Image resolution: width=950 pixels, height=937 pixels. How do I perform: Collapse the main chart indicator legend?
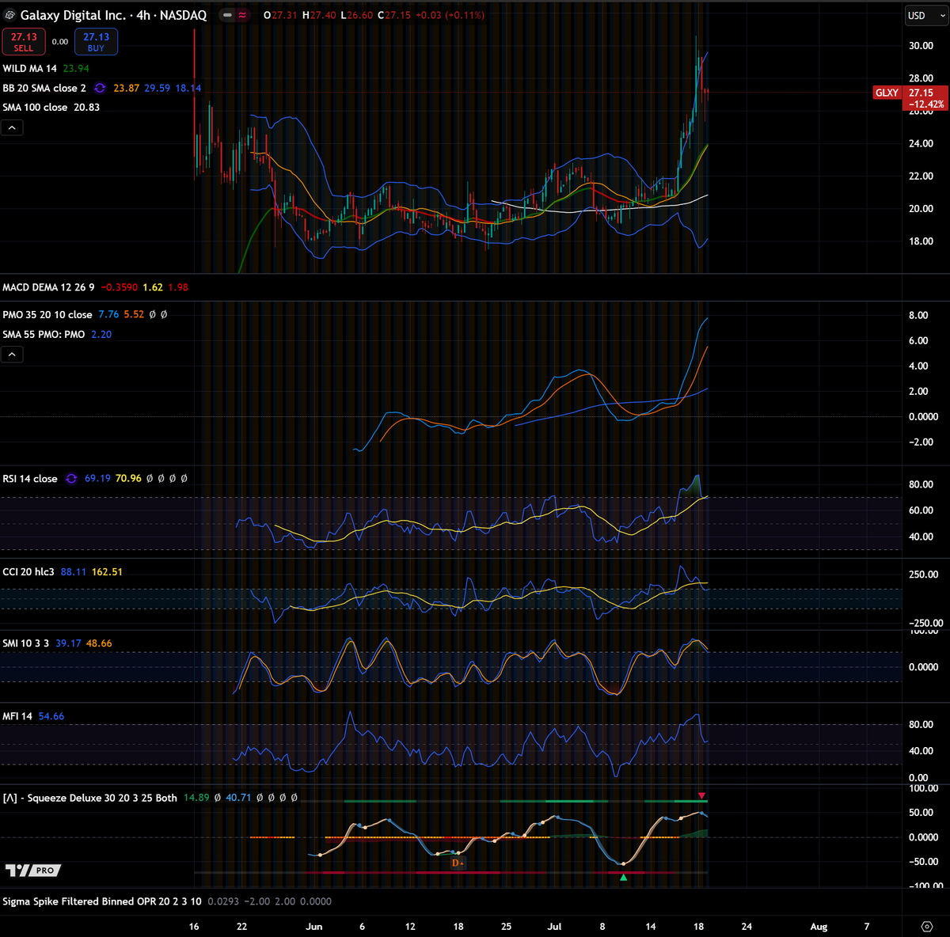12,127
